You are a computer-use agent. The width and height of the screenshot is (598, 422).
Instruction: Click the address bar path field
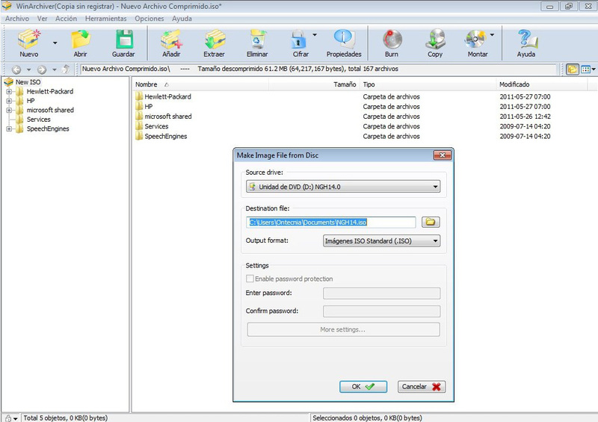[318, 69]
